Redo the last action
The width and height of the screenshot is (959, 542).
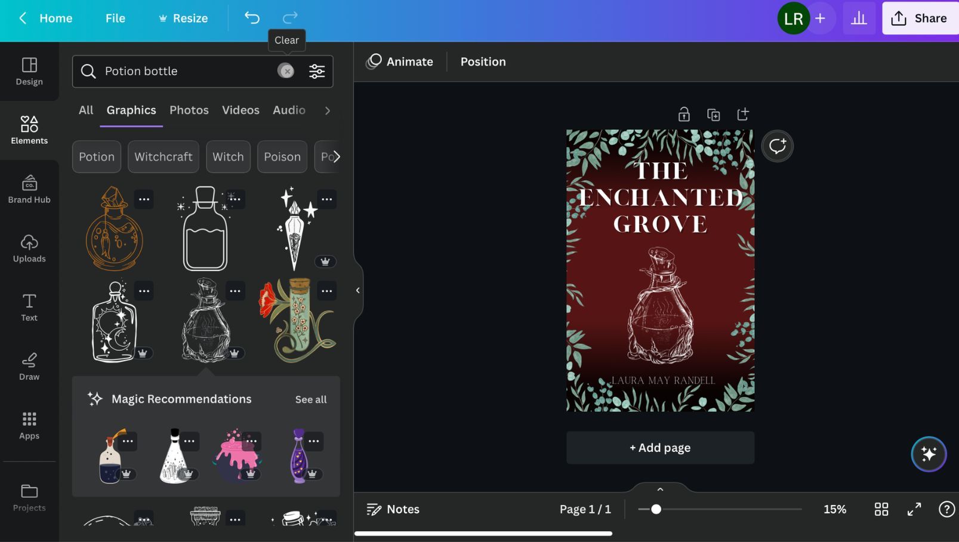[x=290, y=18]
